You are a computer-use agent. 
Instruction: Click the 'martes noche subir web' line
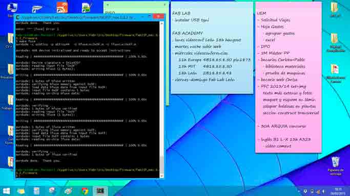coord(198,46)
